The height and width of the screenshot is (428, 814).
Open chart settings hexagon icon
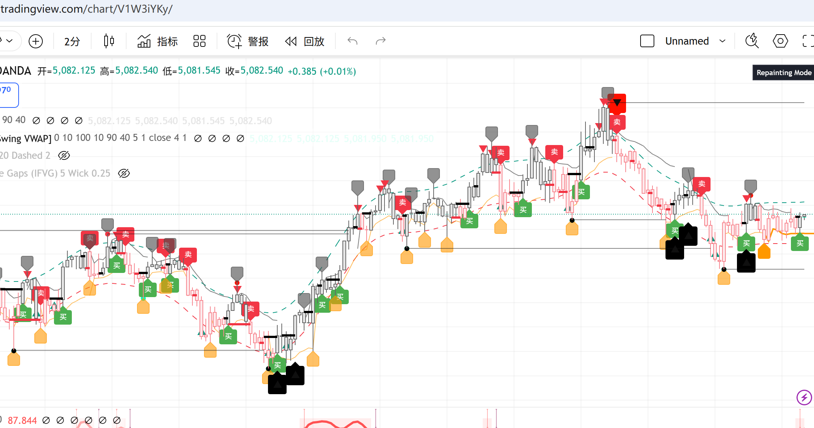point(780,41)
